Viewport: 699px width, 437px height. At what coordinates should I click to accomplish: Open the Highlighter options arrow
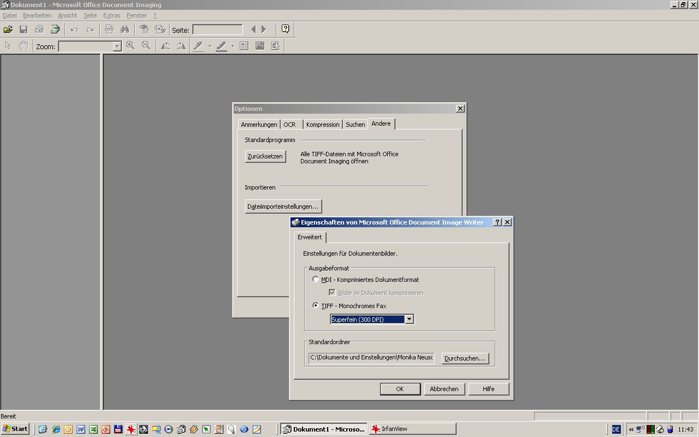(x=233, y=46)
